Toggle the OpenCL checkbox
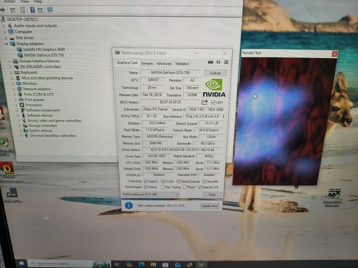Screen dimensions: 358x268 [x=146, y=181]
